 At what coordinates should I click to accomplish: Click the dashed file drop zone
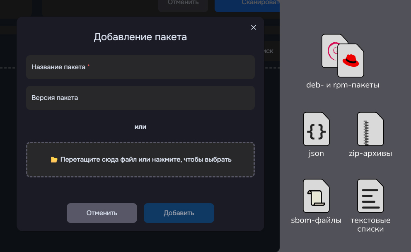[x=140, y=159]
